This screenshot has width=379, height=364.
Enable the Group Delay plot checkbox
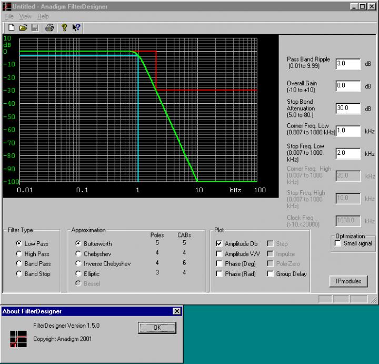tap(271, 274)
